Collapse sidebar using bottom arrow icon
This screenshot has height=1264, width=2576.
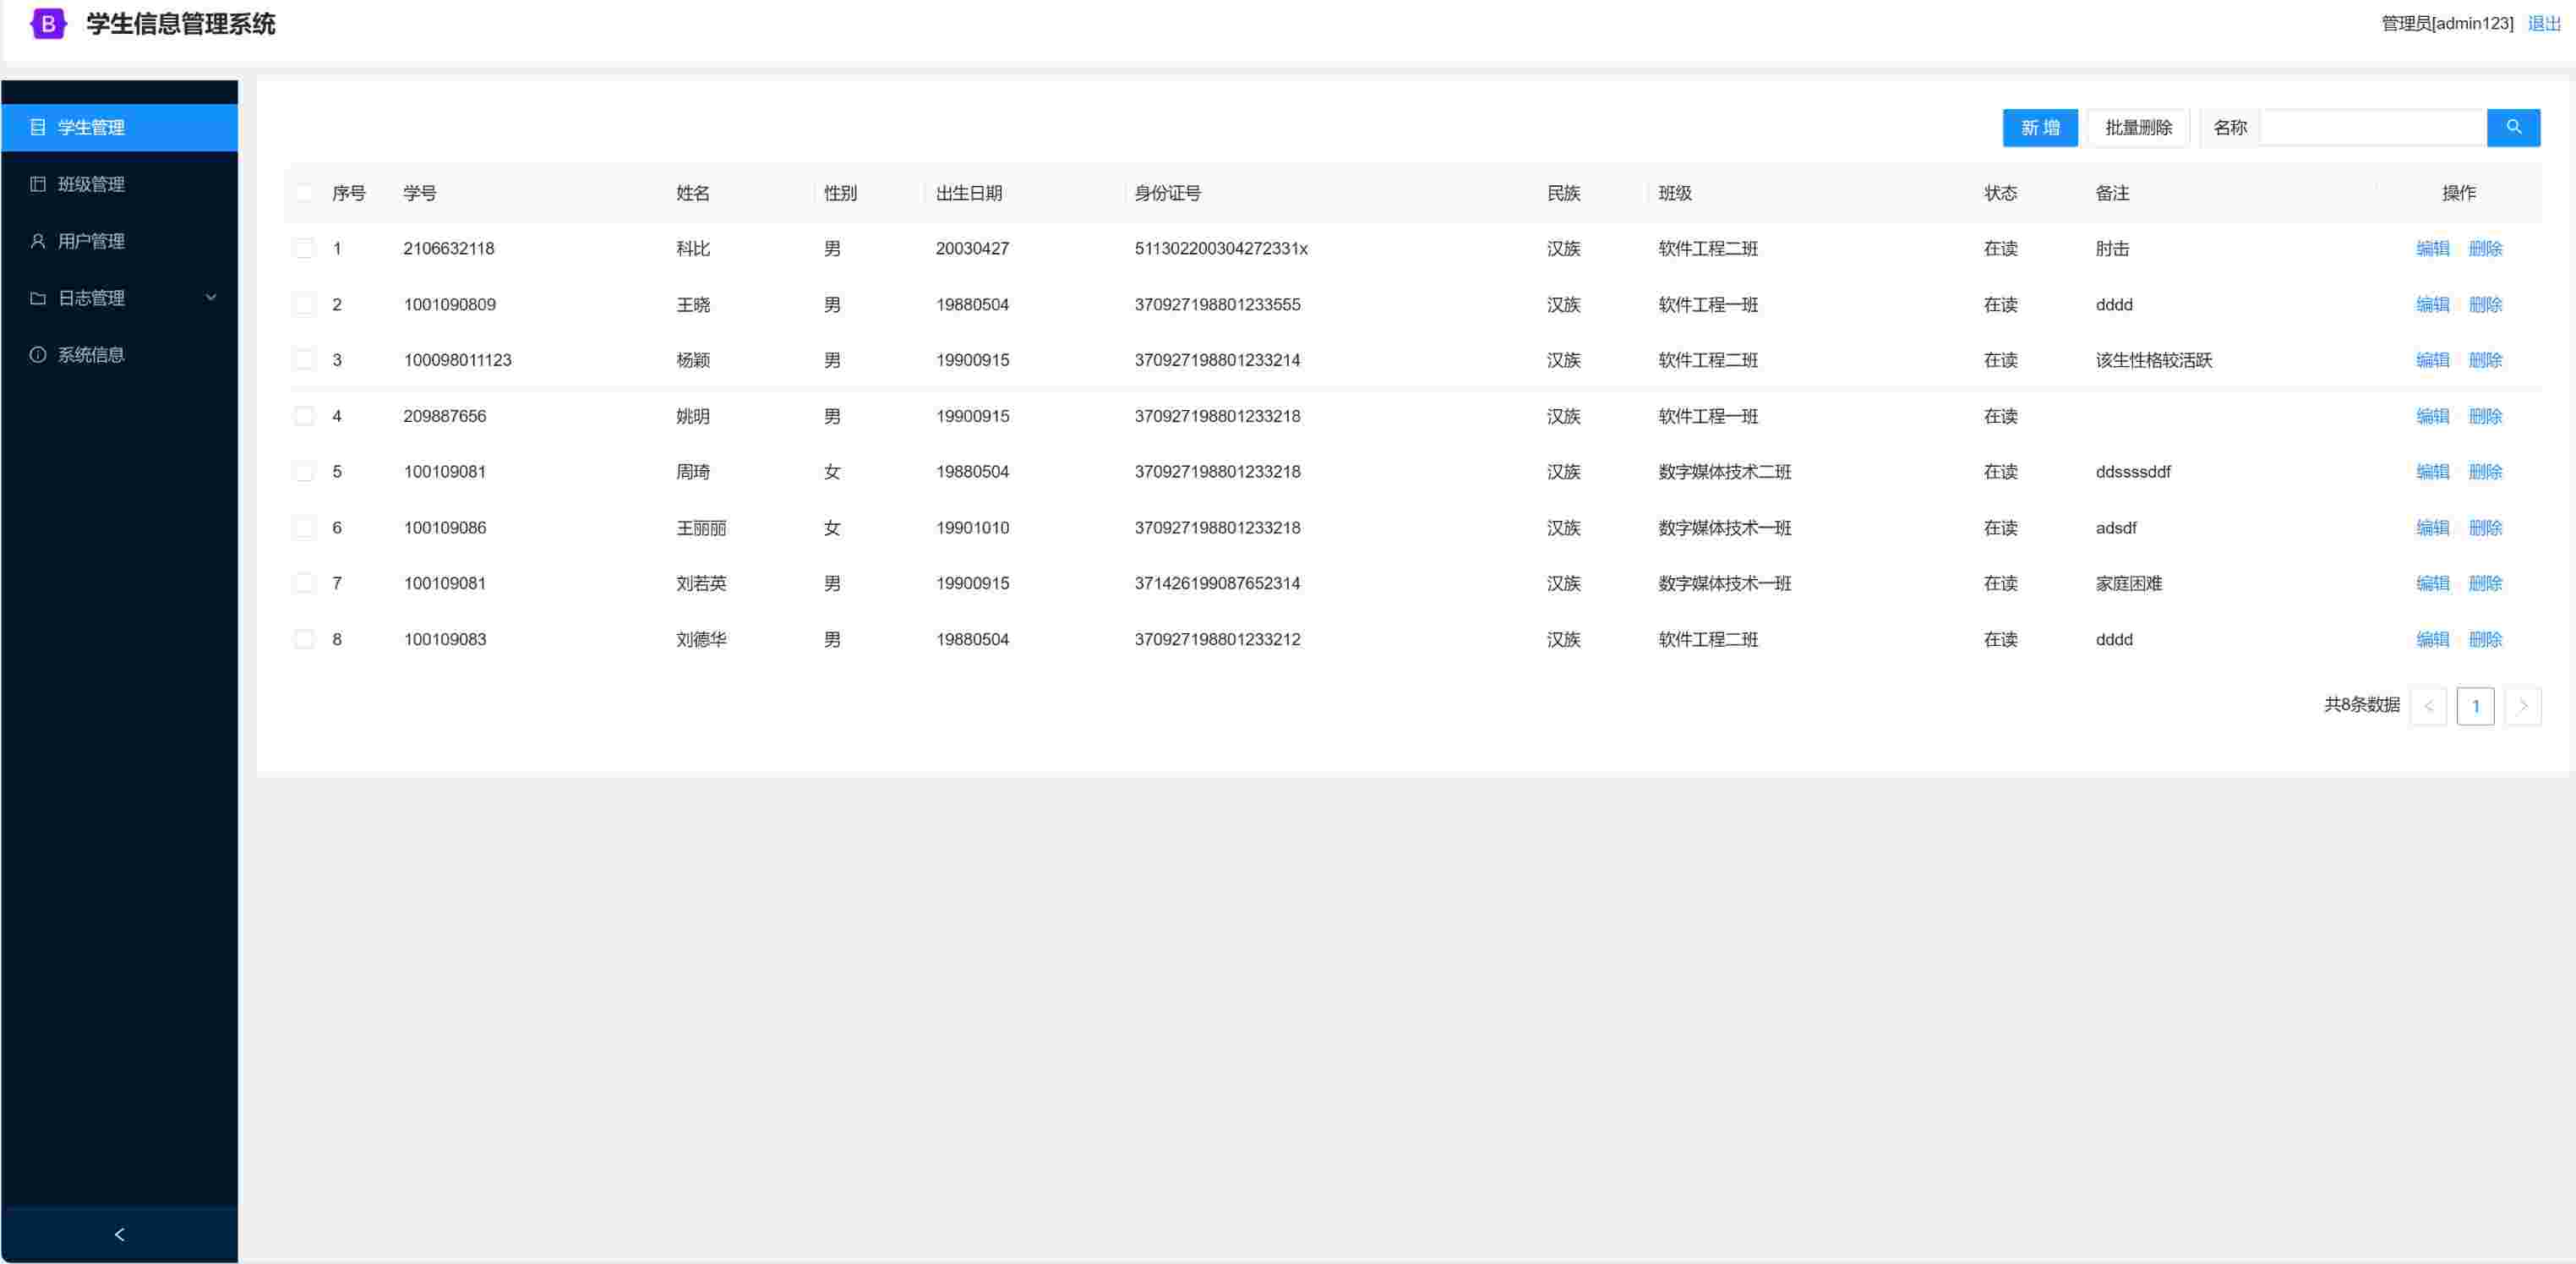point(119,1234)
